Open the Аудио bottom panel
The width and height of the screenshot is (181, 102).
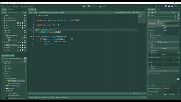[58, 98]
